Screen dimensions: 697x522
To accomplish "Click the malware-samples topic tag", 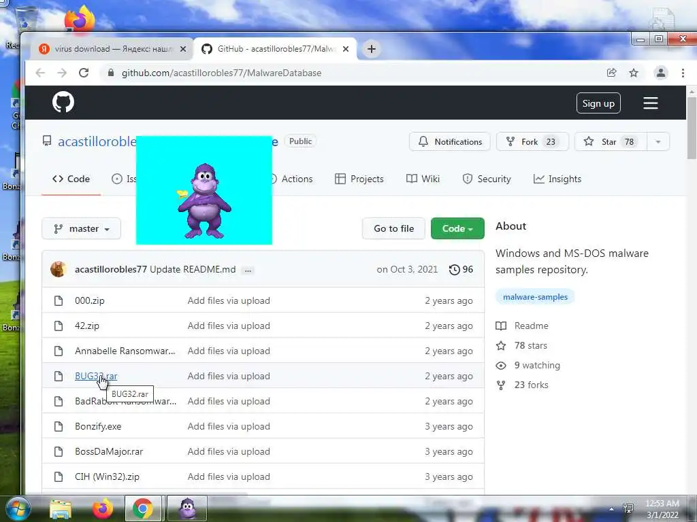I will (x=535, y=297).
